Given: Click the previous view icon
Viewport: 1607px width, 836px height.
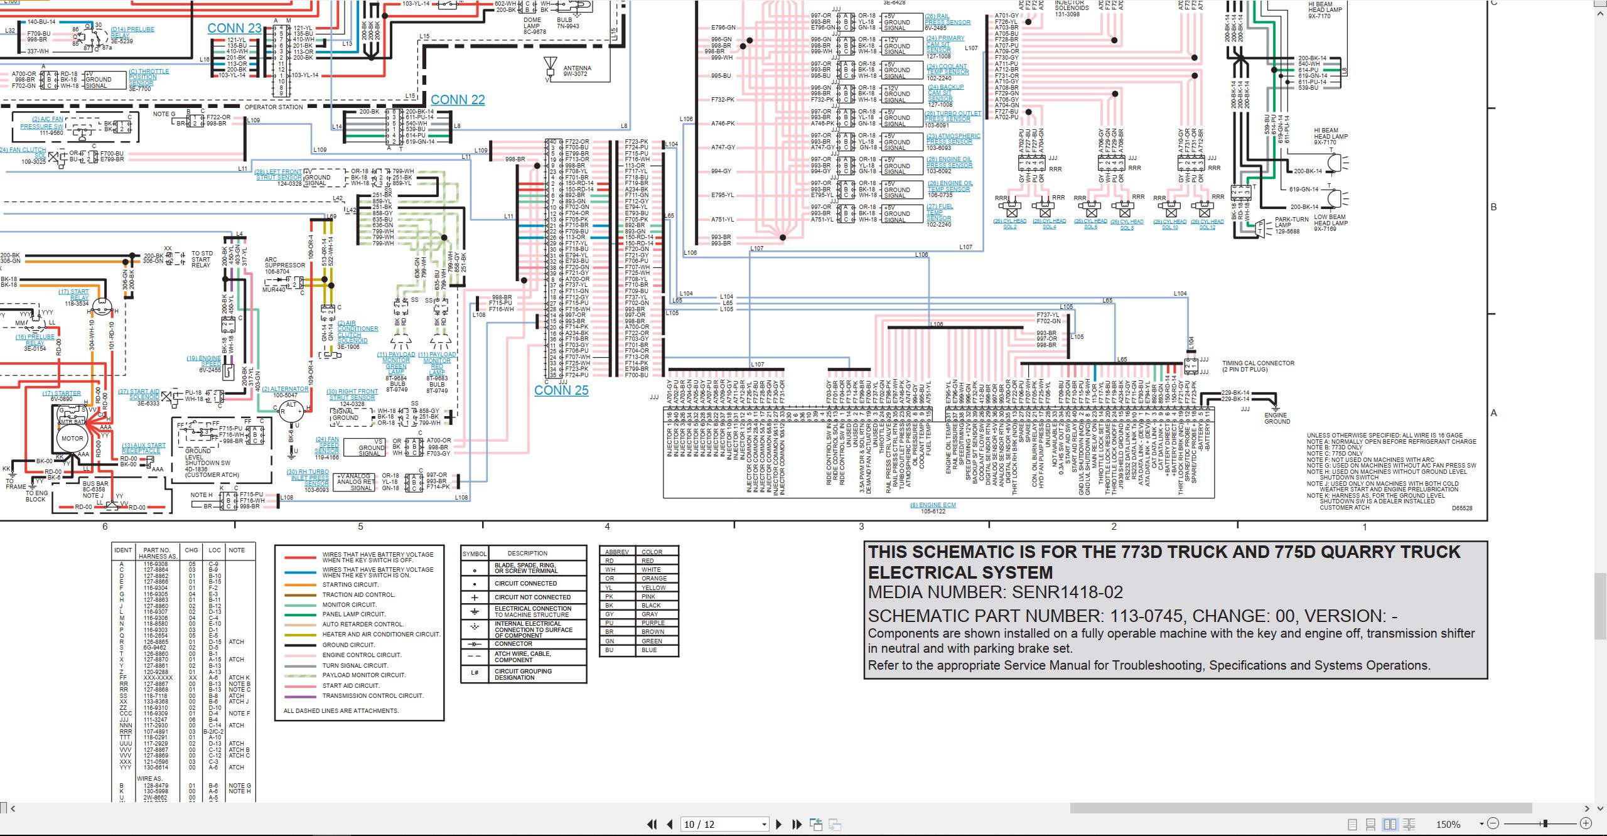Looking at the screenshot, I should (x=816, y=824).
